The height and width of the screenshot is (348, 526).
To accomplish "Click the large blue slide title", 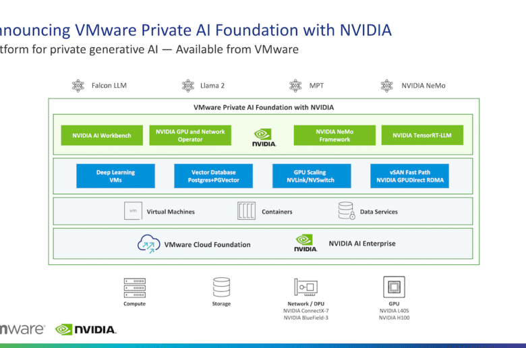I will click(196, 30).
